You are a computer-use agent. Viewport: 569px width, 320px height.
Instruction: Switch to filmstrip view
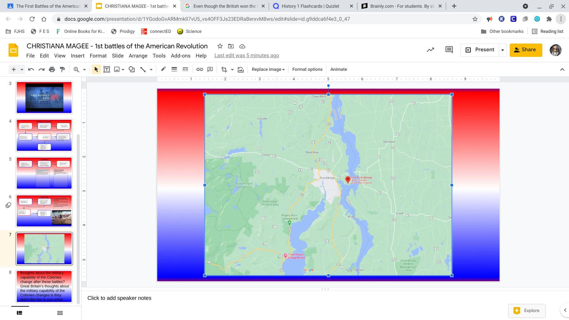coord(20,313)
